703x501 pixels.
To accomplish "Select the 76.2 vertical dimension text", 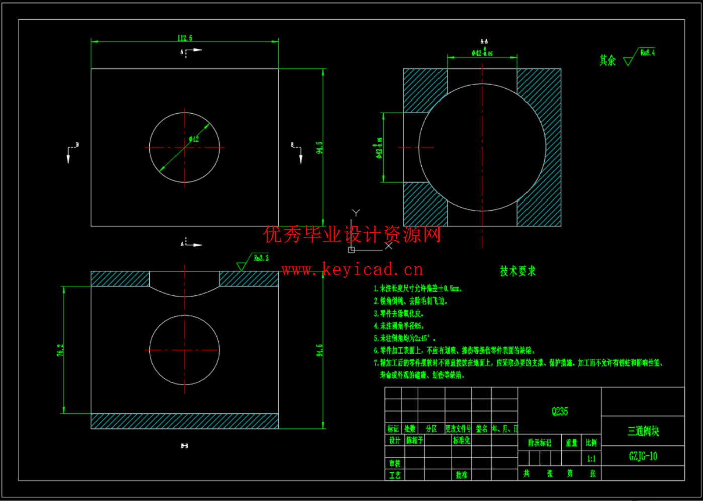I will [x=60, y=350].
